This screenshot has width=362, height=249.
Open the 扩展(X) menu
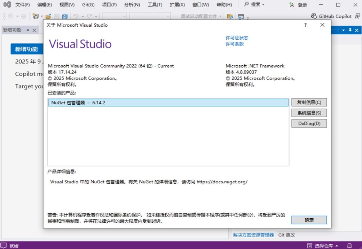[x=177, y=5]
